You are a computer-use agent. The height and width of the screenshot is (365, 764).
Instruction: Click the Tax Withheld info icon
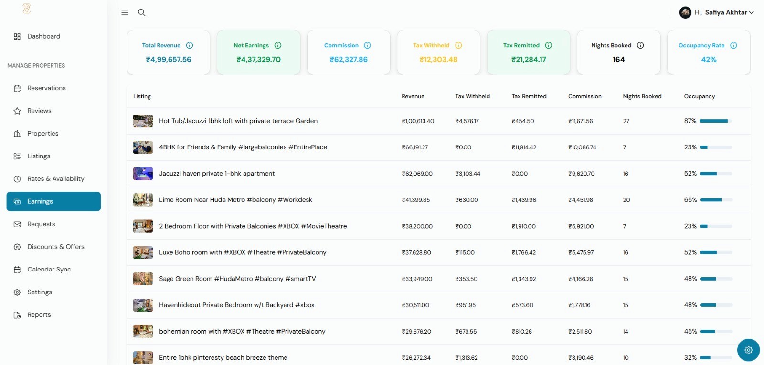(458, 45)
